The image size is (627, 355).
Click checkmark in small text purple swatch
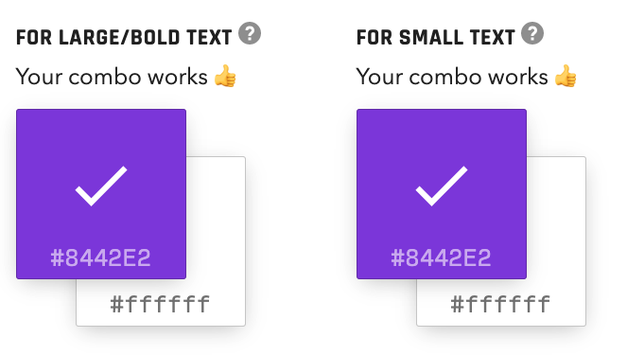442,186
